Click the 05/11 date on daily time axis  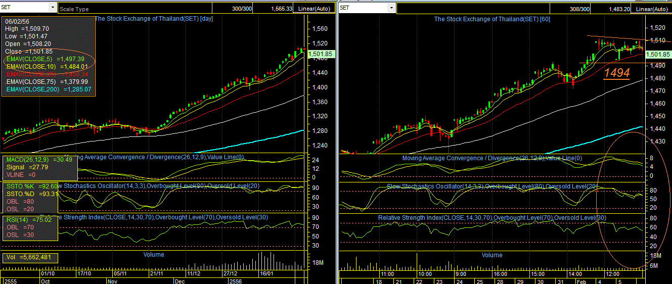coord(120,273)
